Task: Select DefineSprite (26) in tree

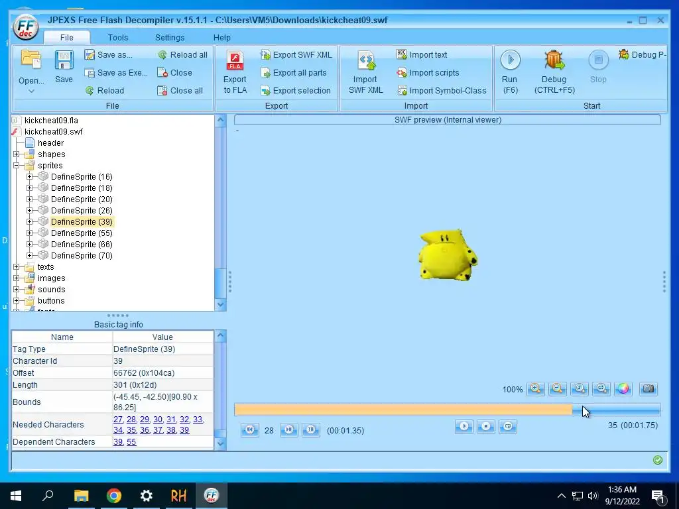Action: [82, 210]
